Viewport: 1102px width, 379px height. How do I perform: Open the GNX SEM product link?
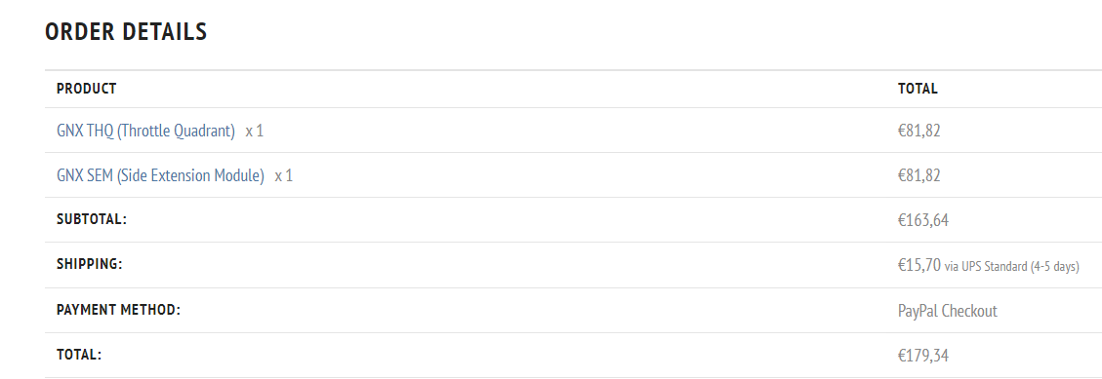pos(160,175)
